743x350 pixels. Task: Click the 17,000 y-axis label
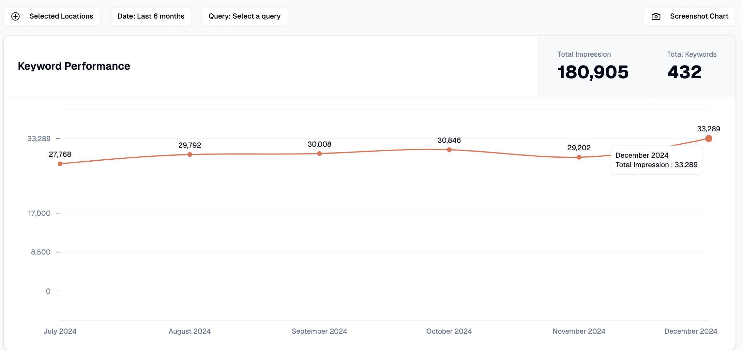pos(39,213)
